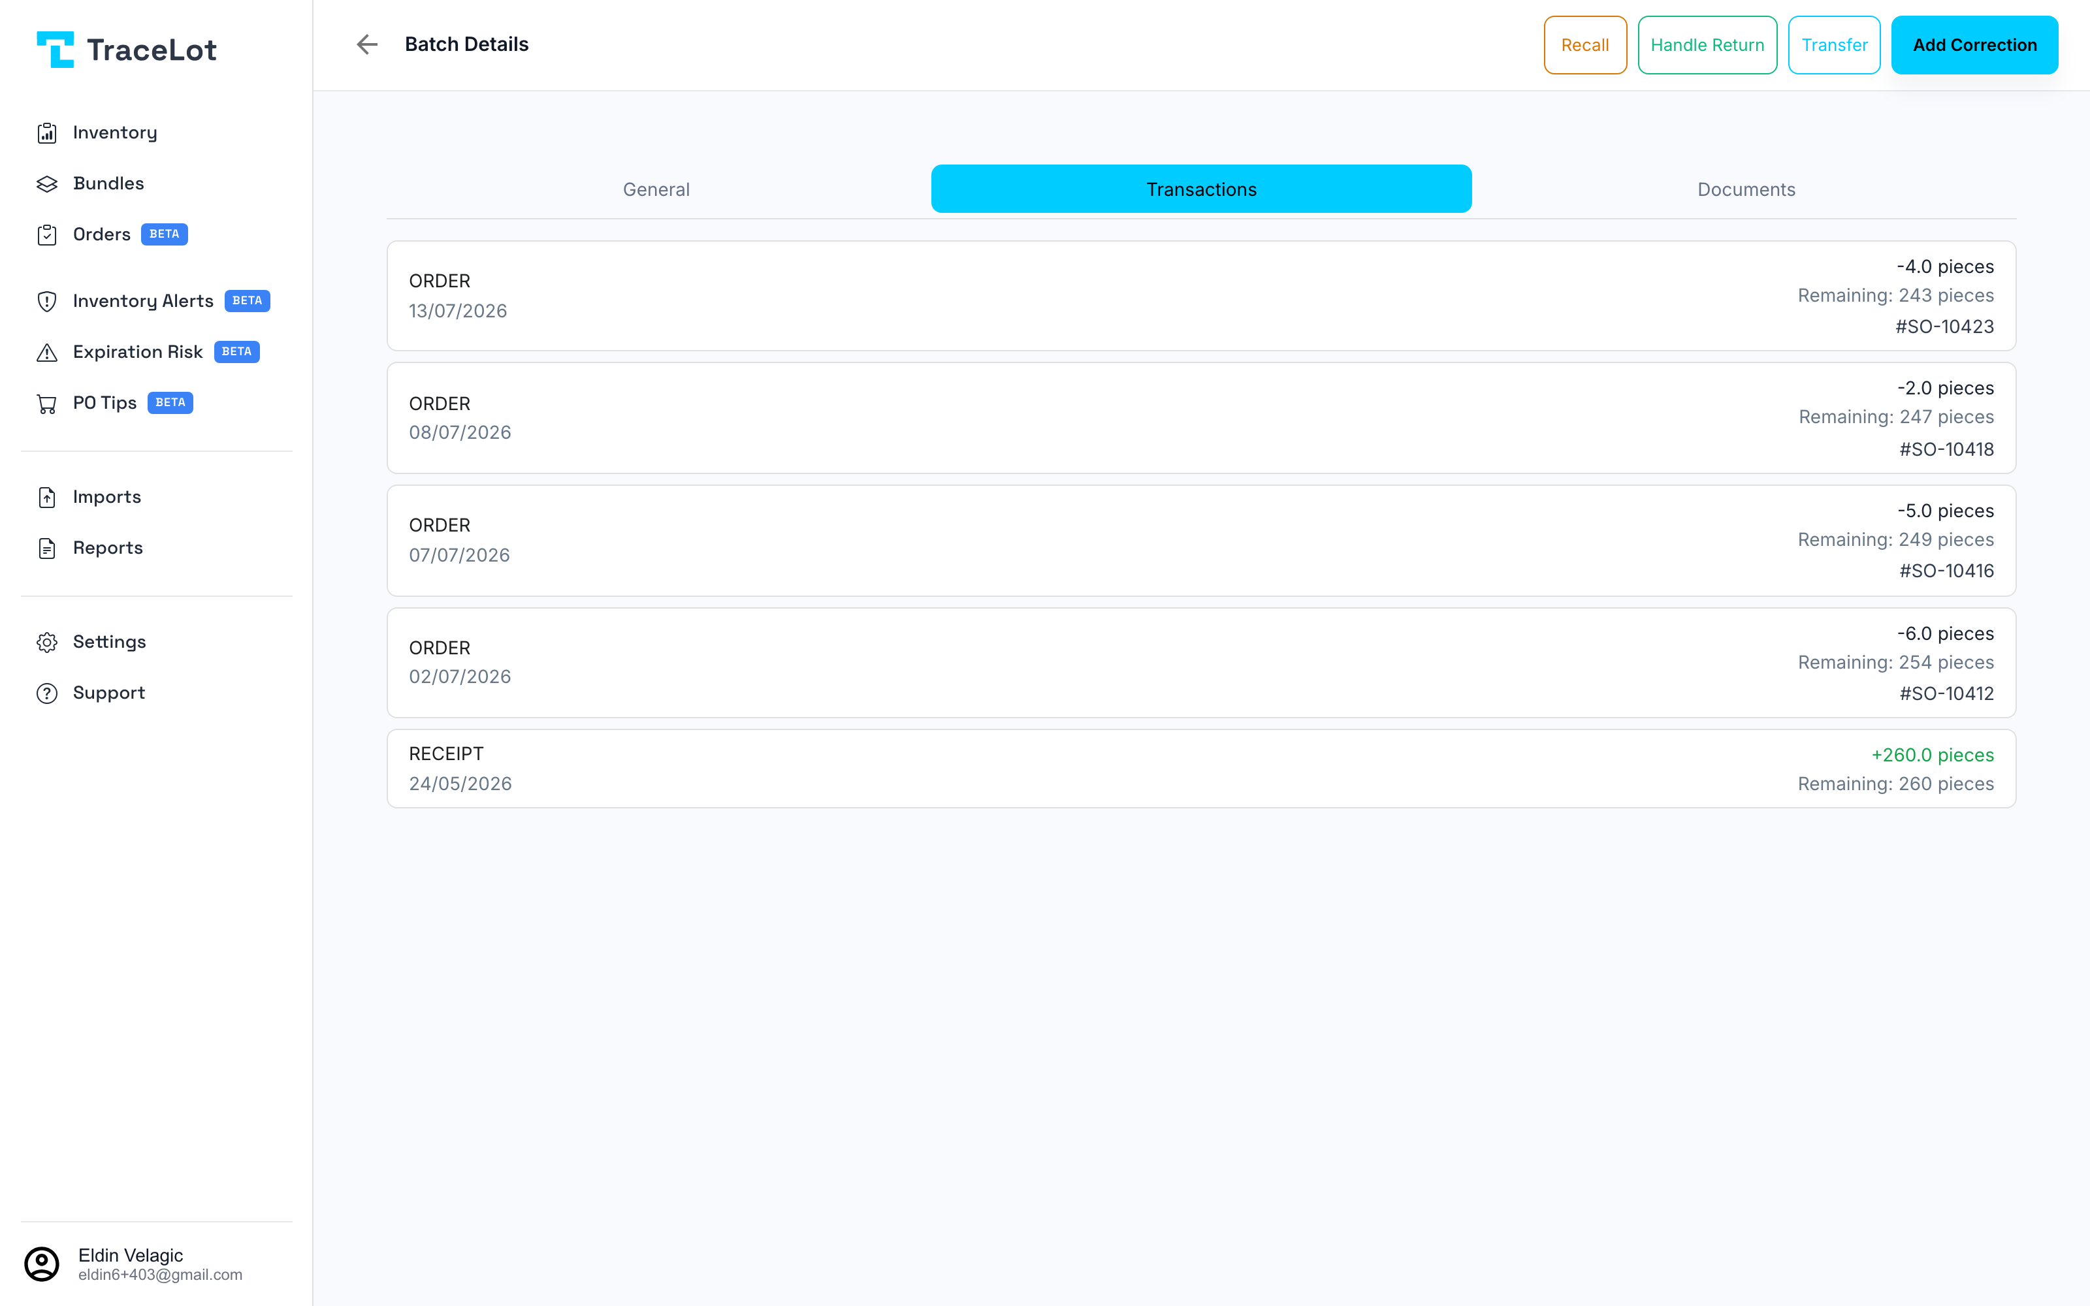
Task: Click Remaining: 254 pieces text
Action: (1895, 663)
